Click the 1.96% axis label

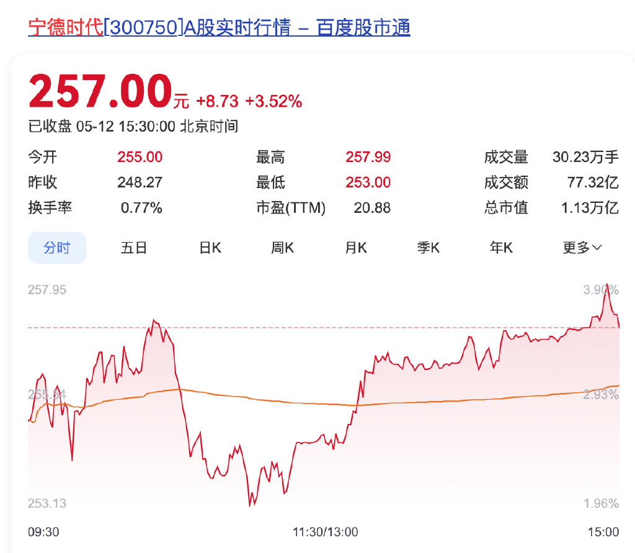coord(601,503)
